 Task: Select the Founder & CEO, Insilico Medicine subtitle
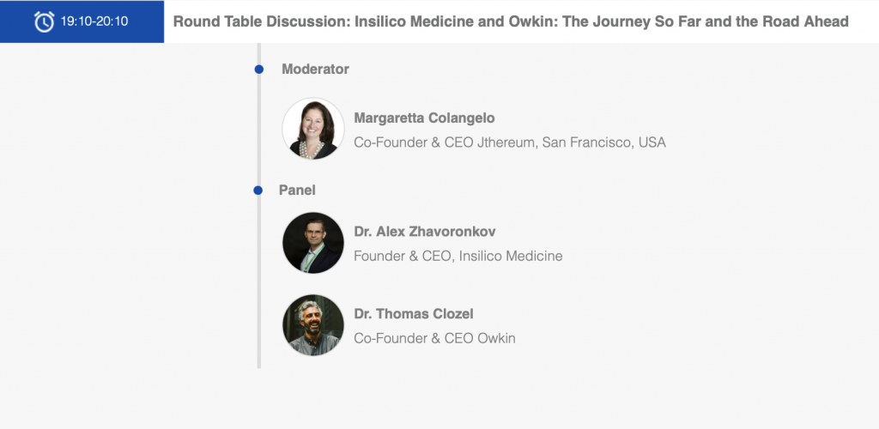pos(458,256)
